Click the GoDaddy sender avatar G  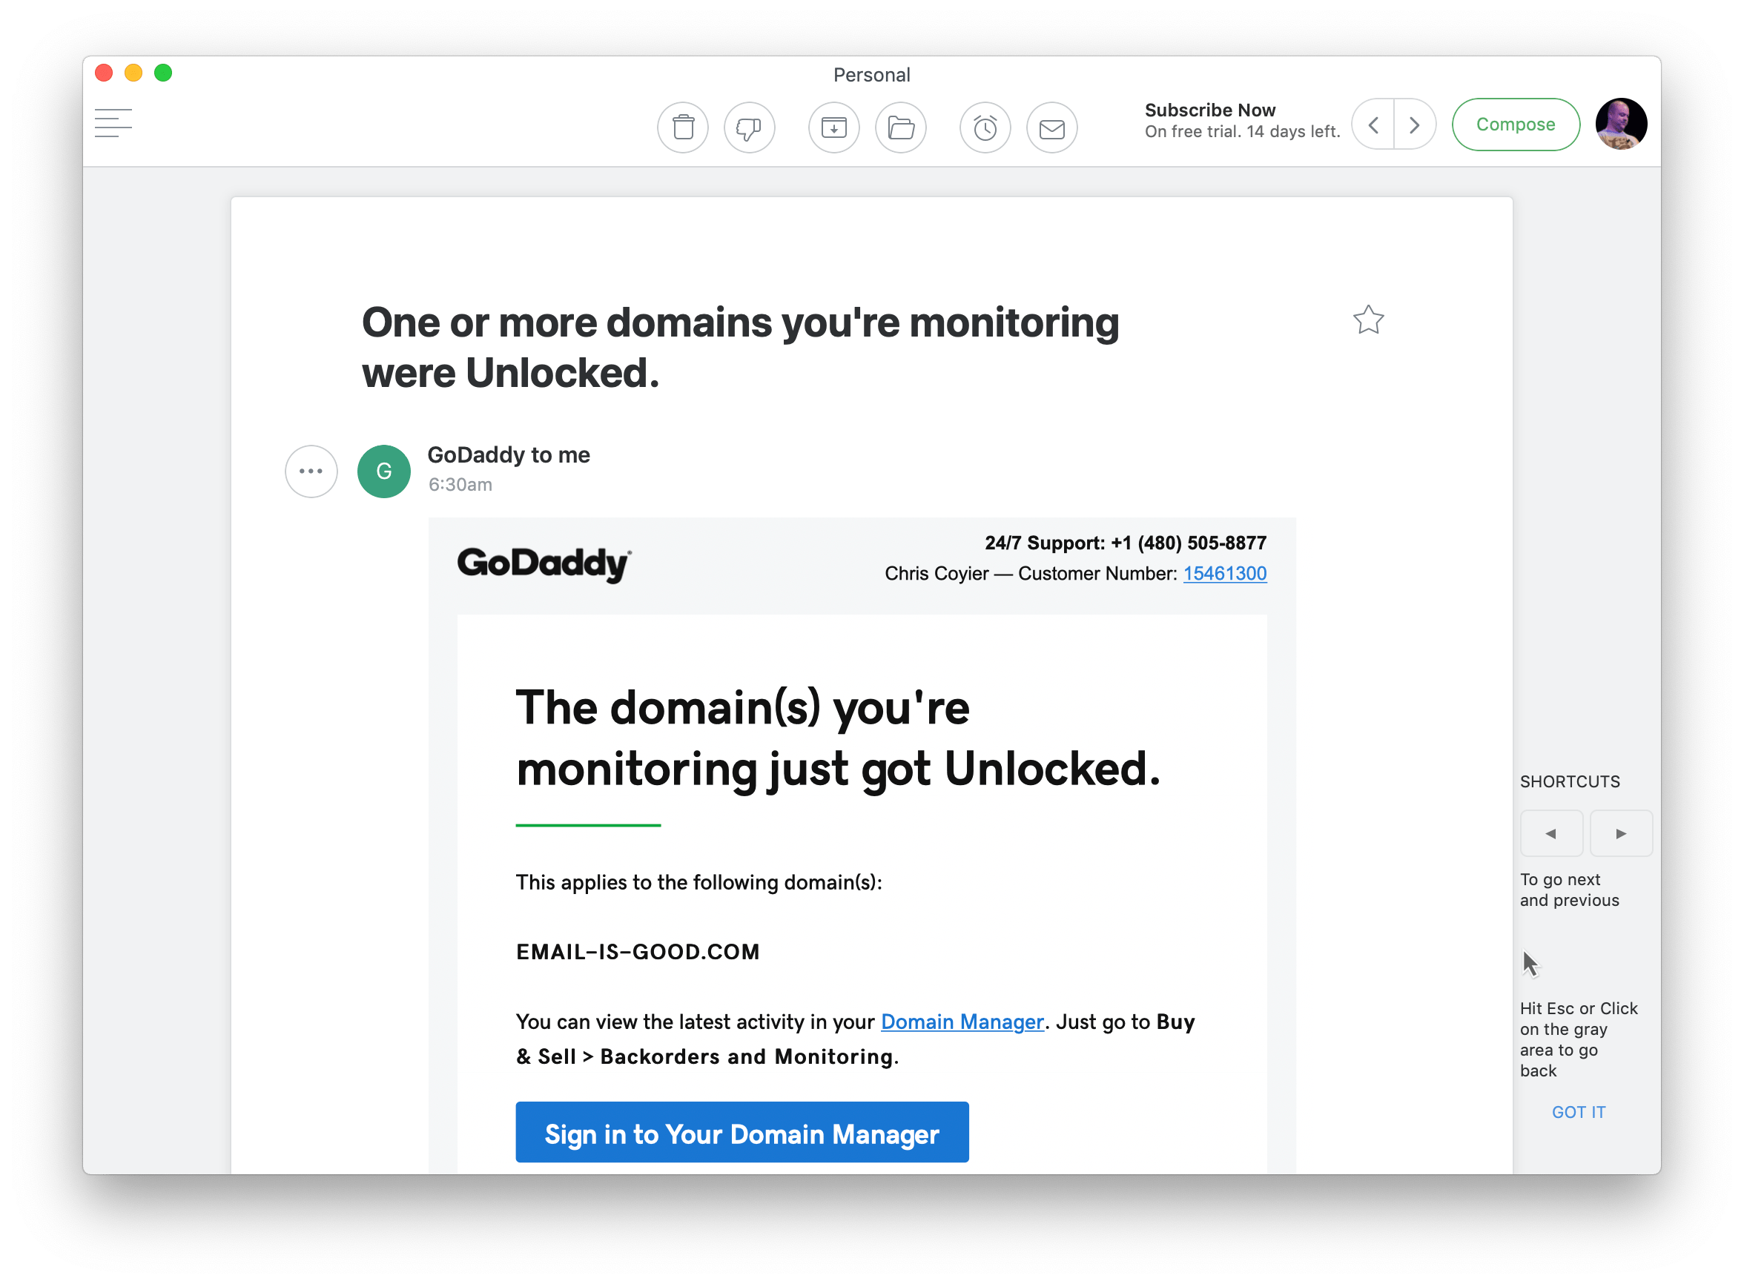click(384, 471)
